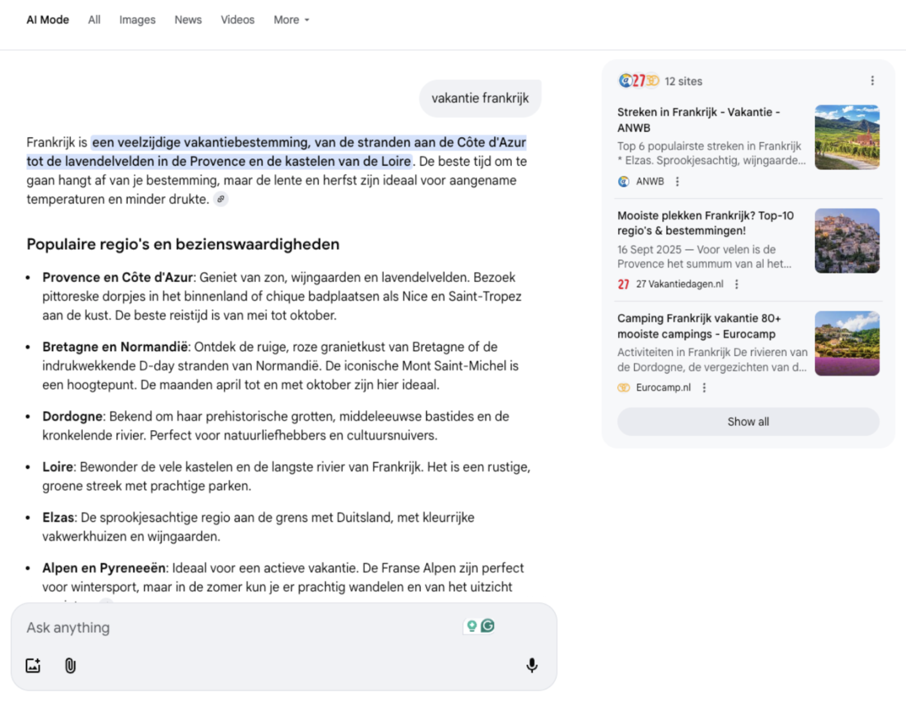This screenshot has width=906, height=702.
Task: Click the paperclip attach file icon
Action: point(70,666)
